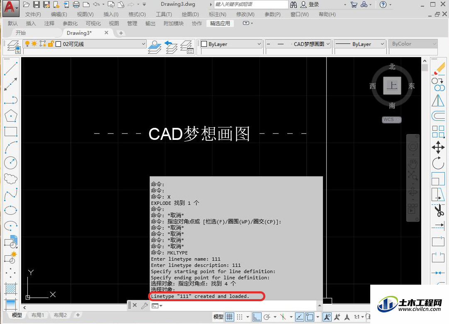The width and height of the screenshot is (449, 324).
Task: Click the Save icon in quick access toolbar
Action: pyautogui.click(x=36, y=4)
